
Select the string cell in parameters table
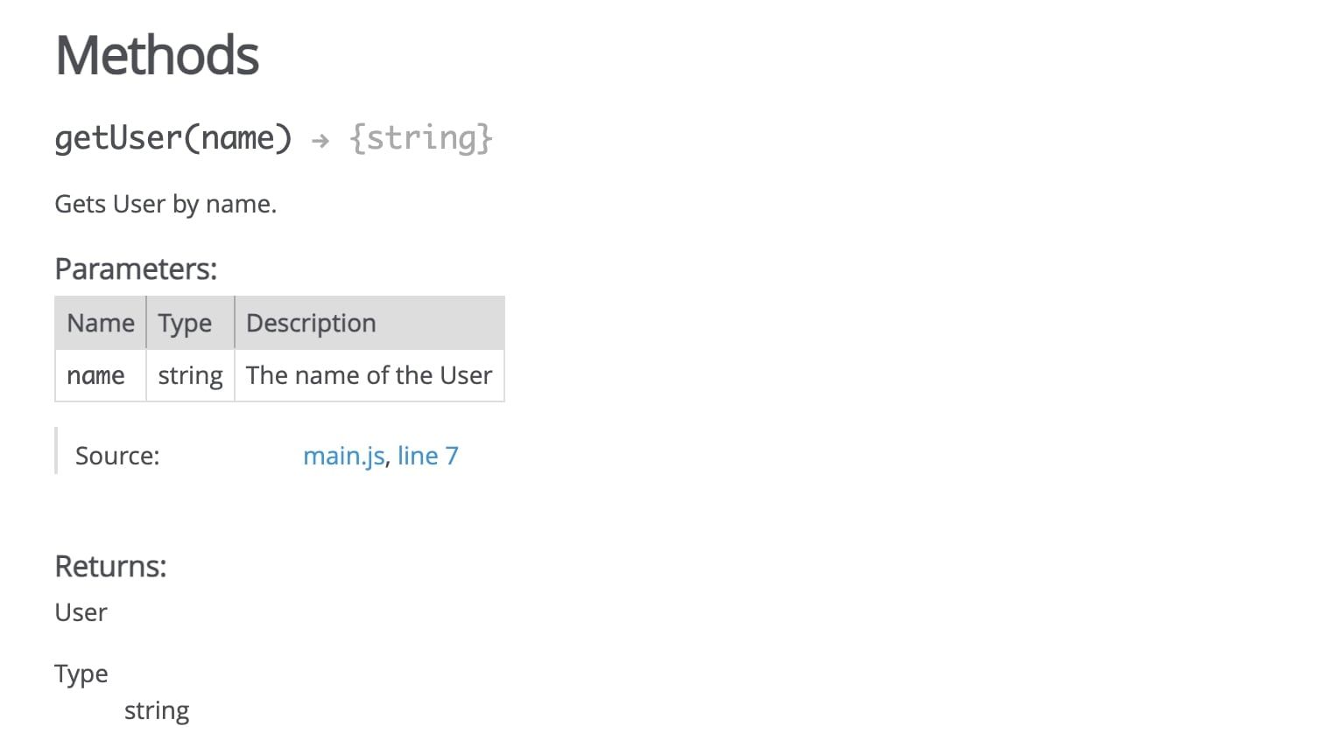pos(190,375)
